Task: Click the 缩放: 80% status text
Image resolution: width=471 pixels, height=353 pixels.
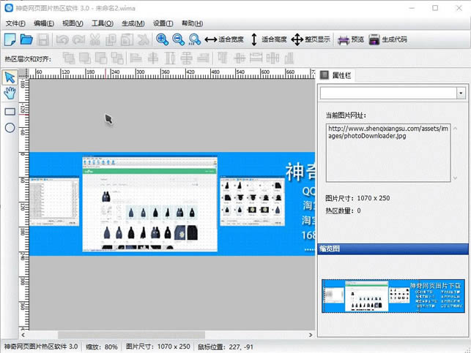Action: coord(102,347)
